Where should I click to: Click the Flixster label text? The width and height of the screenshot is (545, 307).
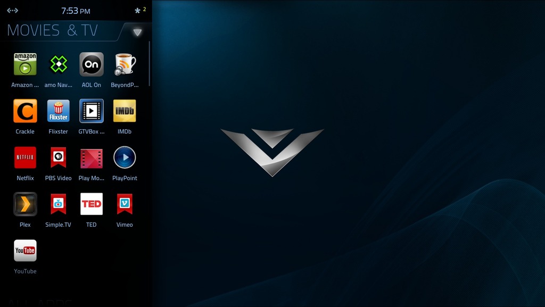point(59,131)
